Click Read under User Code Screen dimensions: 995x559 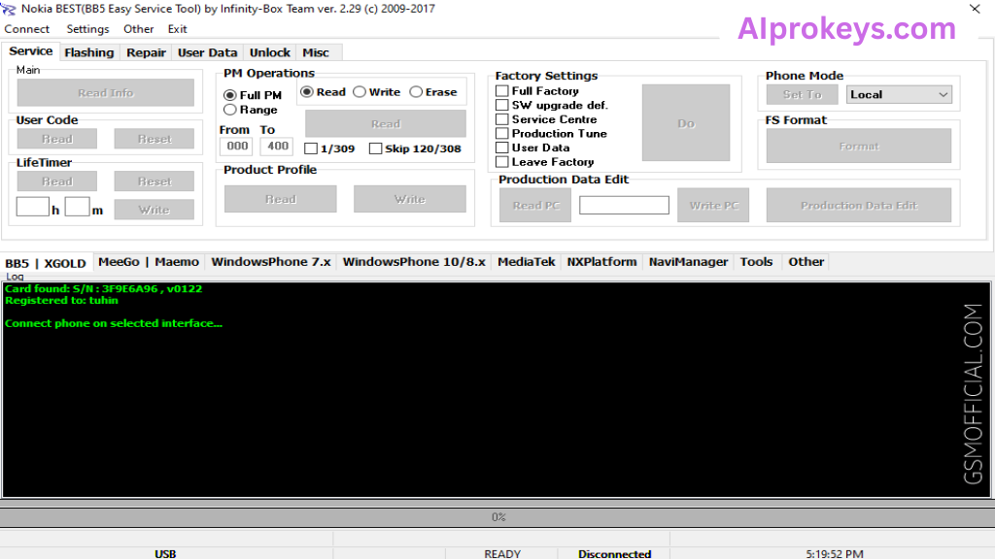[57, 139]
